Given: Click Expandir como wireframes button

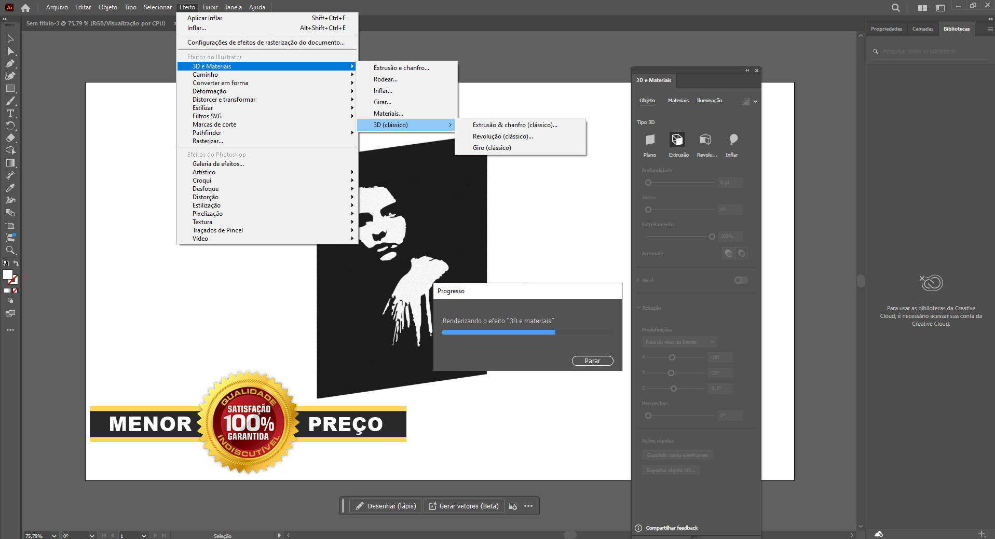Looking at the screenshot, I should tap(677, 455).
